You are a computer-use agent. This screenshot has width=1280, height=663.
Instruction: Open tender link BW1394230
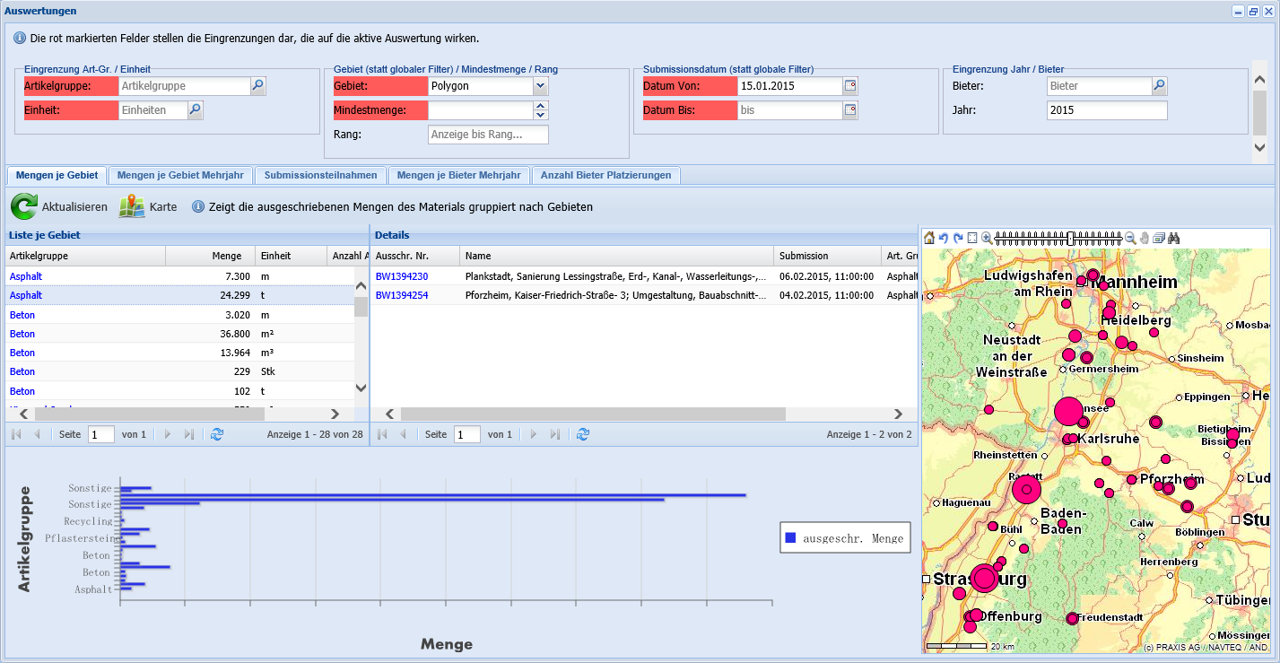tap(401, 276)
